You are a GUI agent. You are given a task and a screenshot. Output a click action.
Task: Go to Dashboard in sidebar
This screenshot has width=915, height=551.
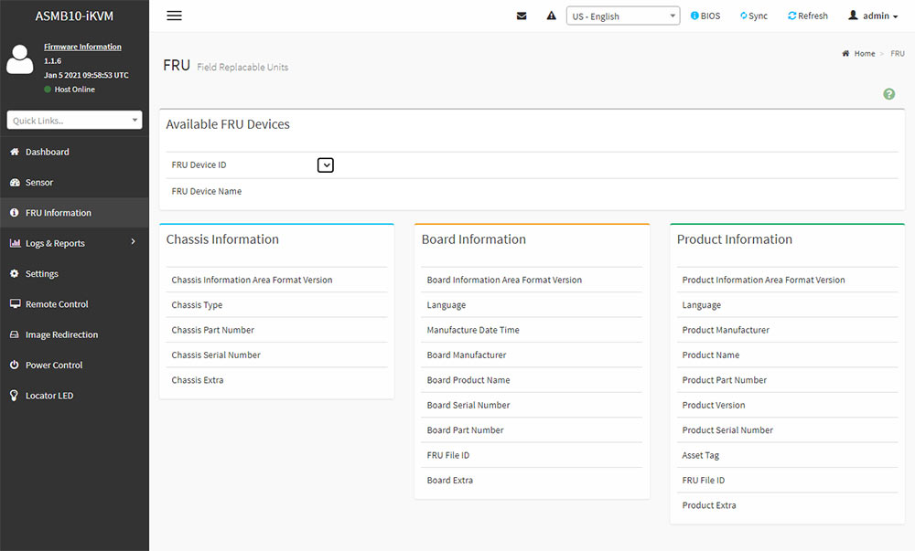(x=47, y=152)
